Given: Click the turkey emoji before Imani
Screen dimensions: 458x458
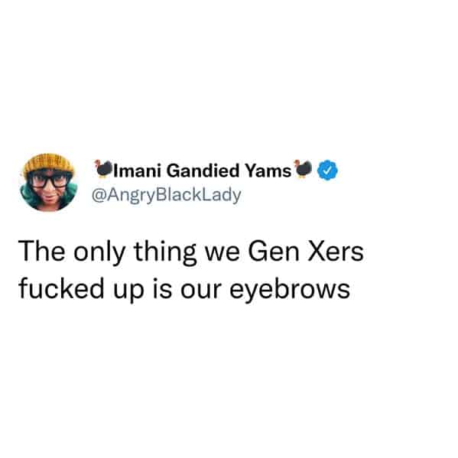Looking at the screenshot, I should pos(104,168).
